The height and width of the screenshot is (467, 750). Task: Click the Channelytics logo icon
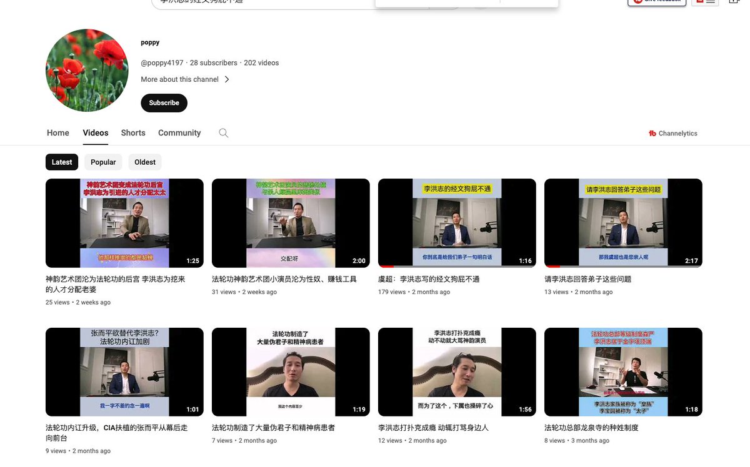click(x=652, y=134)
